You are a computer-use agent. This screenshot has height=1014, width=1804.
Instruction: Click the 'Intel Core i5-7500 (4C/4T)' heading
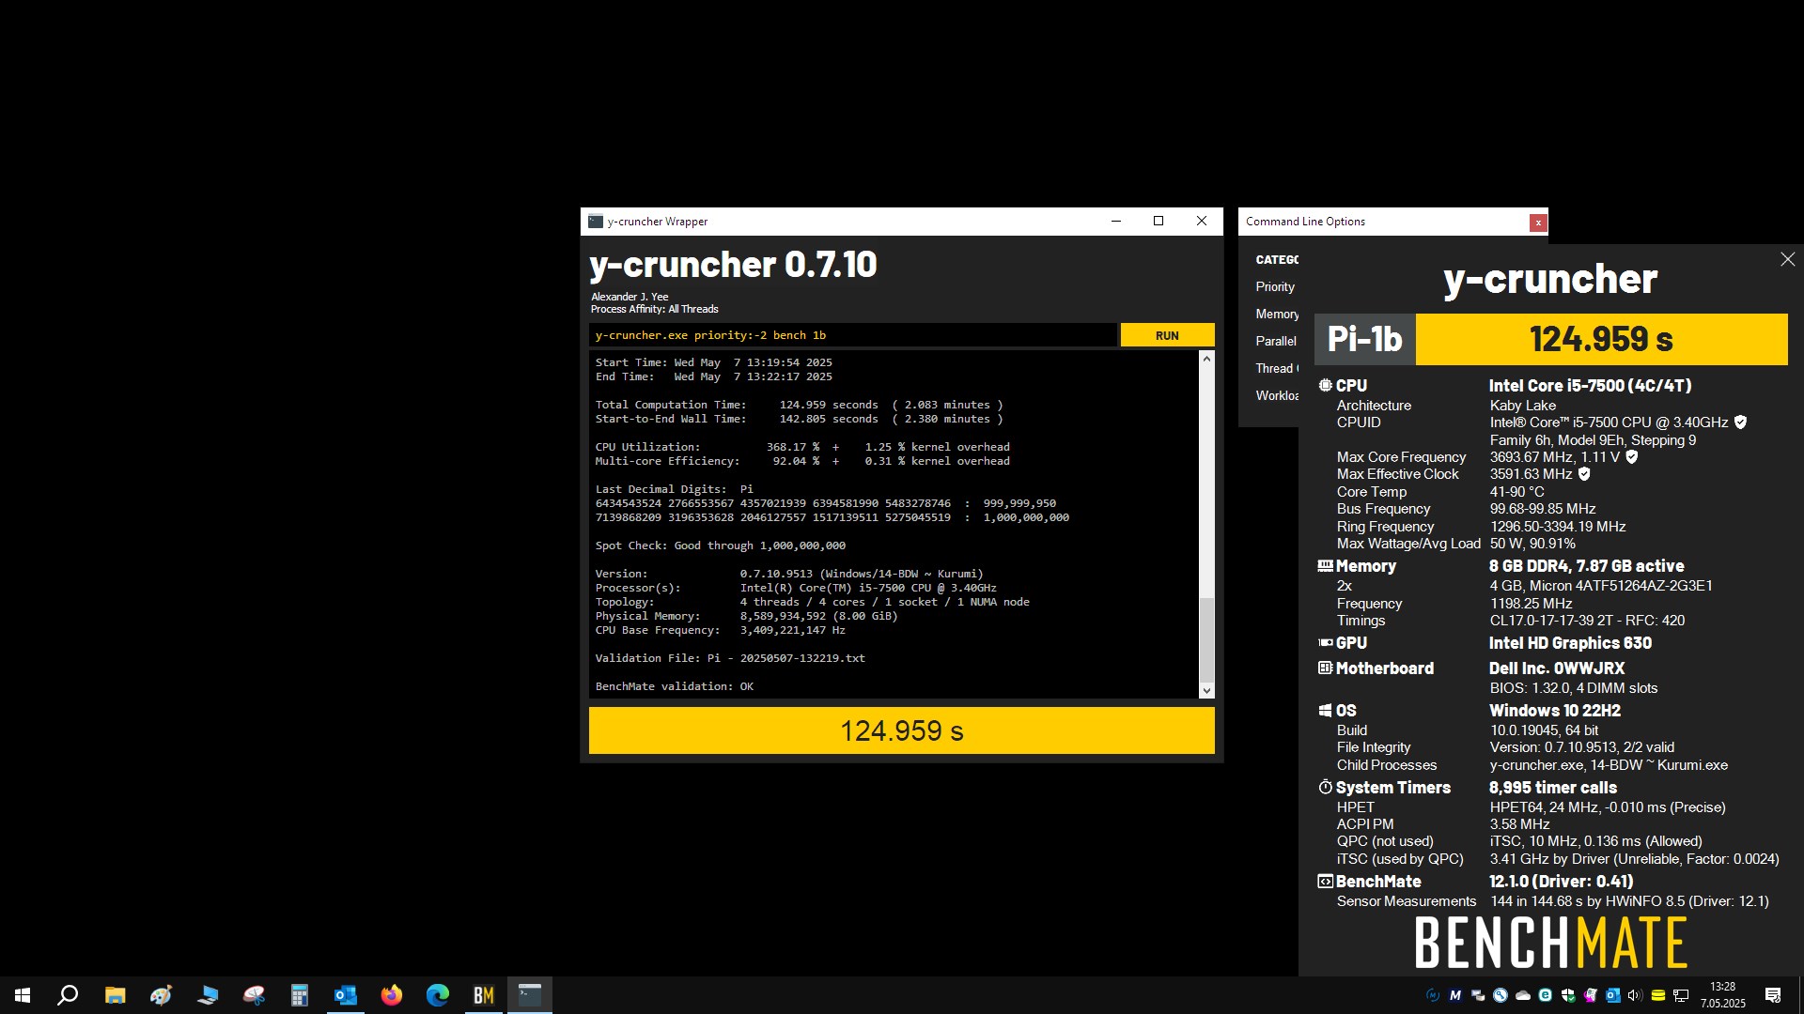click(x=1590, y=386)
